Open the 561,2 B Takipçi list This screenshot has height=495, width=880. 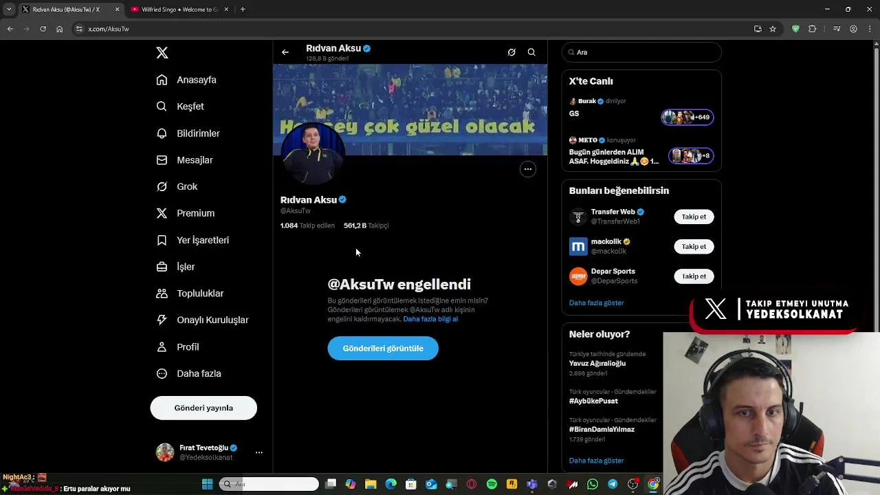click(x=366, y=225)
